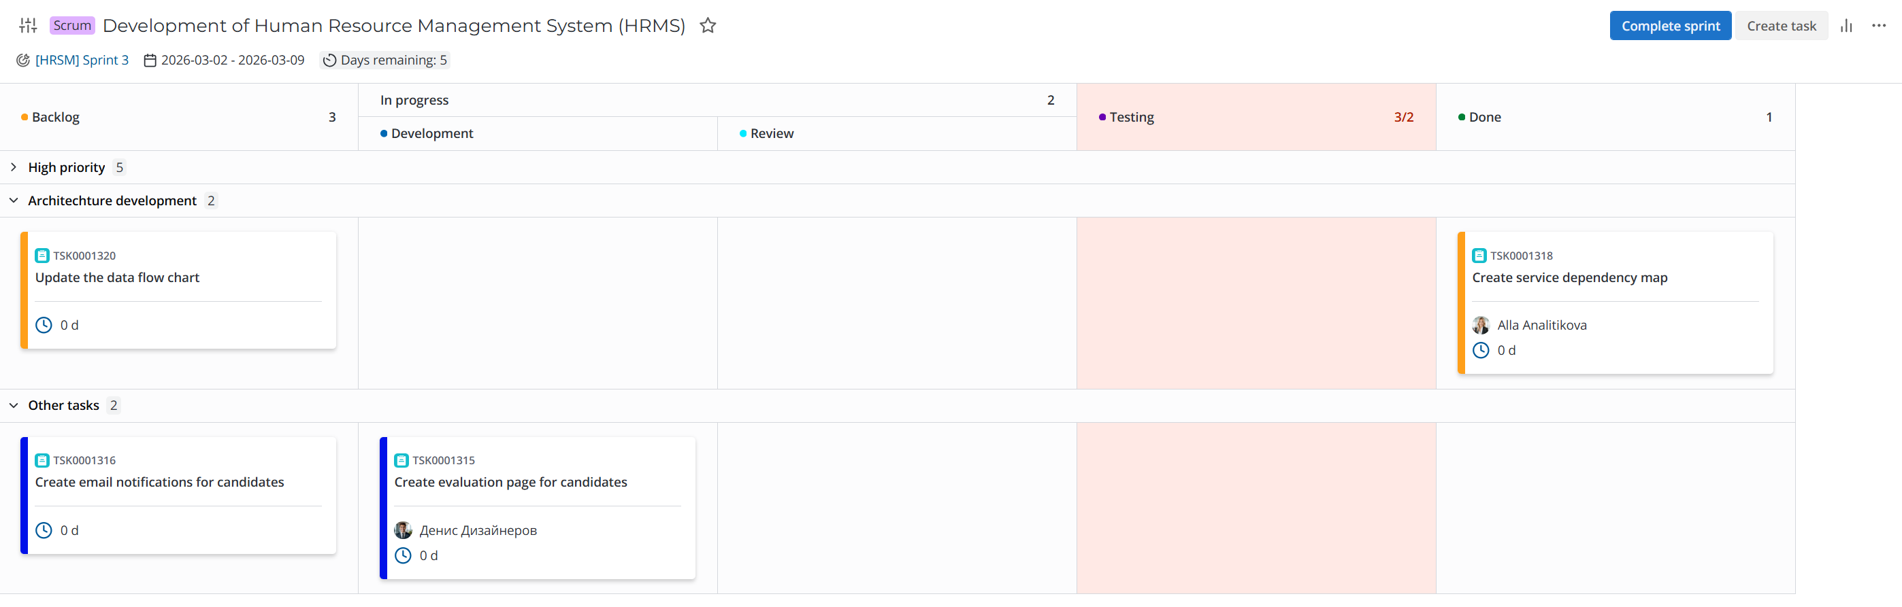This screenshot has height=607, width=1902.
Task: Click the task type icon on TSK0001320
Action: 42,256
